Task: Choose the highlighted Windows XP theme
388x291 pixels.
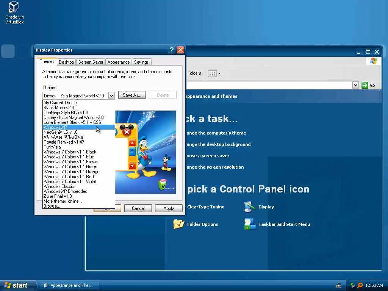Action: point(79,127)
